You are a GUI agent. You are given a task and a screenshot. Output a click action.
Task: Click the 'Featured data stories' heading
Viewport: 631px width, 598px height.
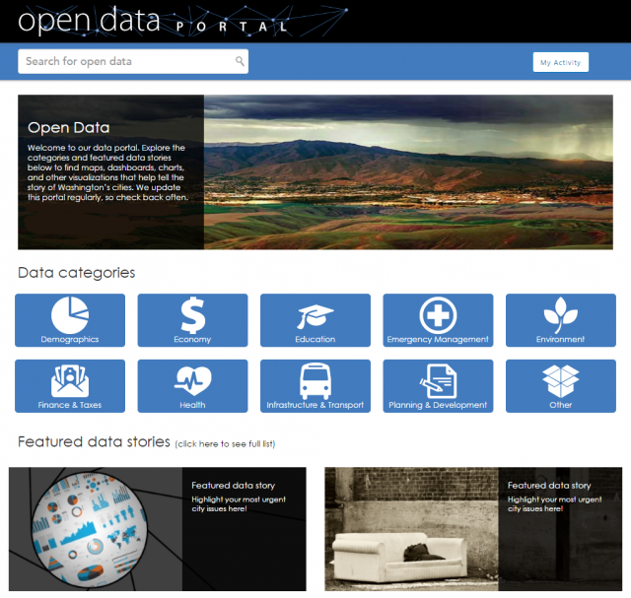pyautogui.click(x=95, y=442)
